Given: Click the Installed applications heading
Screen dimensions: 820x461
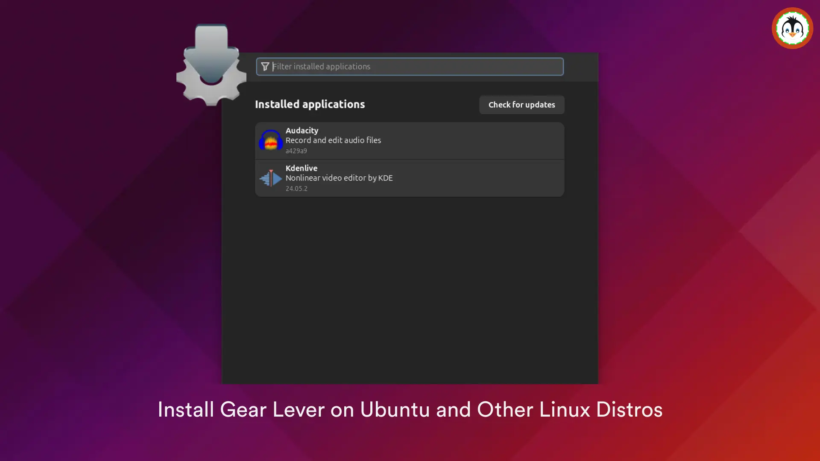Looking at the screenshot, I should click(310, 104).
